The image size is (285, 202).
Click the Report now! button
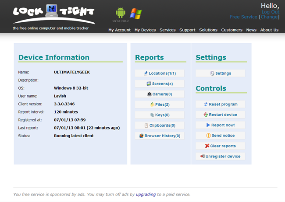coord(220,125)
